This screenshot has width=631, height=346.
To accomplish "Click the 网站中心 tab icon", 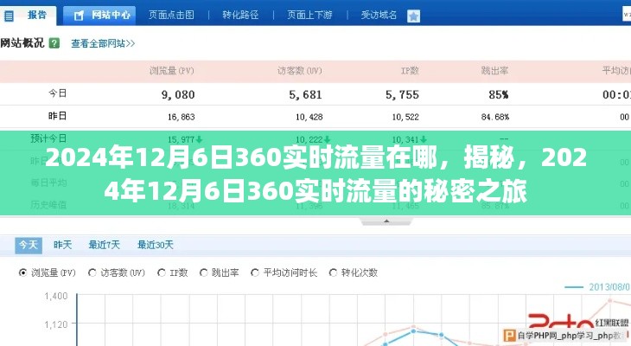I will [x=80, y=15].
